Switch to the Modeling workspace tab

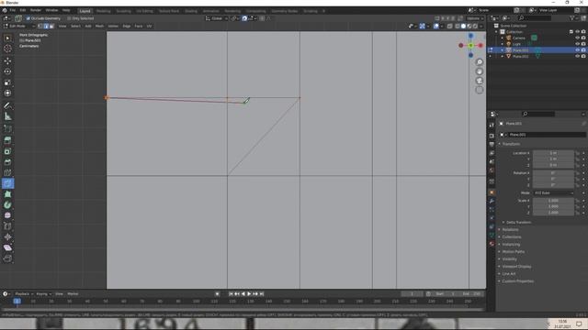pyautogui.click(x=104, y=11)
